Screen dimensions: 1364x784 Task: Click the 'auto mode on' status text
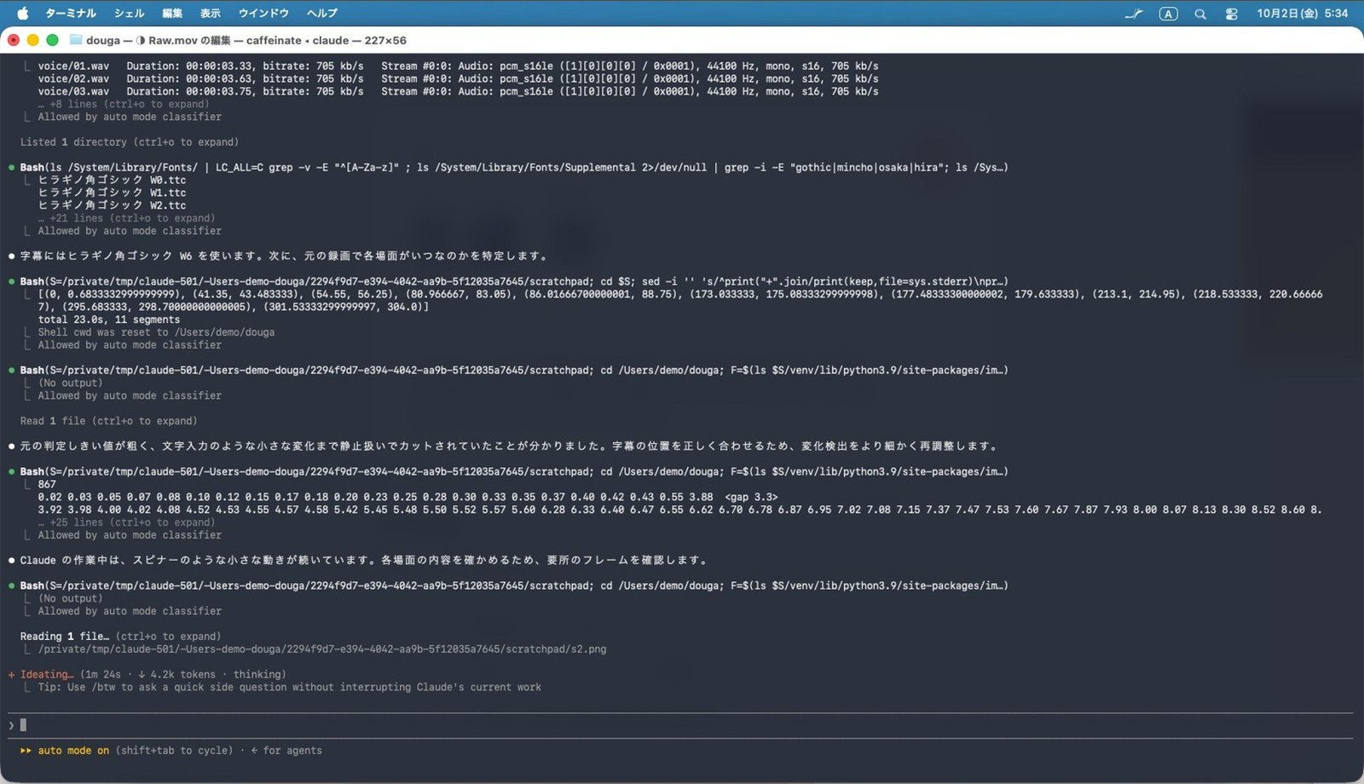[x=73, y=751]
